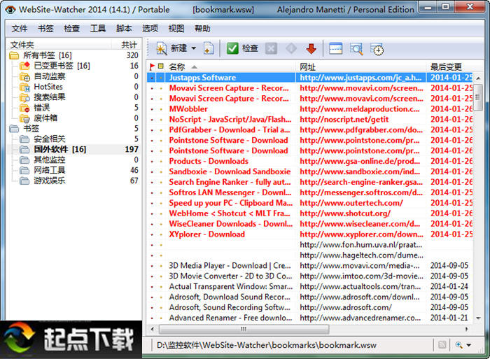Image resolution: width=490 pixels, height=359 pixels.
Task: Click the status bar zoom magnifier icon
Action: click(x=458, y=345)
